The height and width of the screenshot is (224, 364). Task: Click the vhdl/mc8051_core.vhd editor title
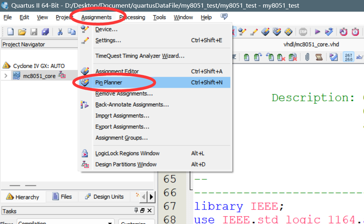click(311, 44)
